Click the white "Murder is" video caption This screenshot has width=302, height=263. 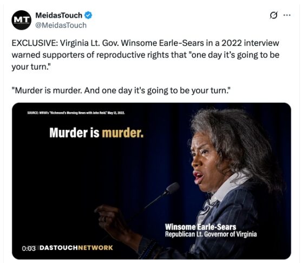pos(74,133)
